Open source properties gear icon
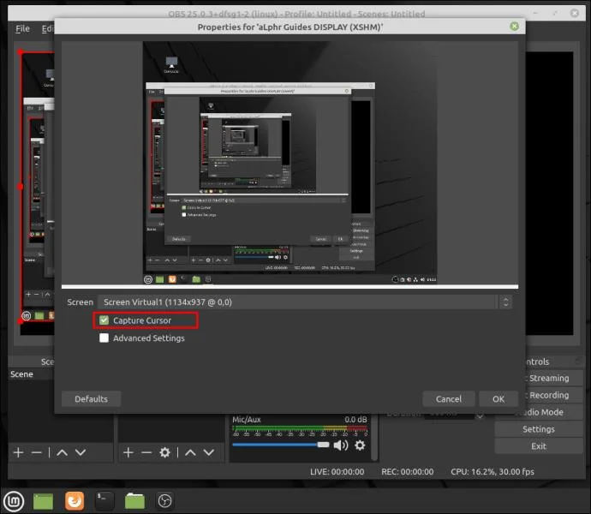 coord(164,452)
